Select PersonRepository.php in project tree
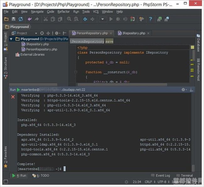Screen dimensions: 204x187 click(39, 49)
